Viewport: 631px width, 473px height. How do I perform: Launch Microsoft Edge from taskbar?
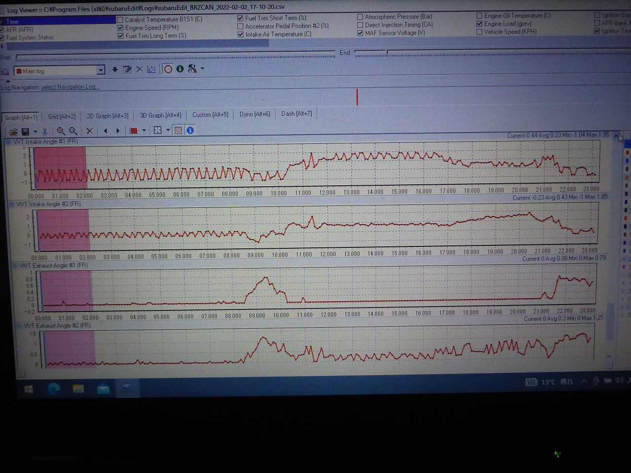coord(54,389)
